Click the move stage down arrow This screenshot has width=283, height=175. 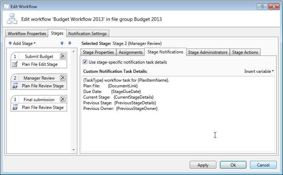[70, 43]
